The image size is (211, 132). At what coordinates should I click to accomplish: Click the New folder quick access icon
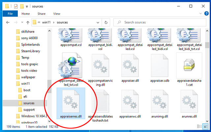click(x=22, y=6)
